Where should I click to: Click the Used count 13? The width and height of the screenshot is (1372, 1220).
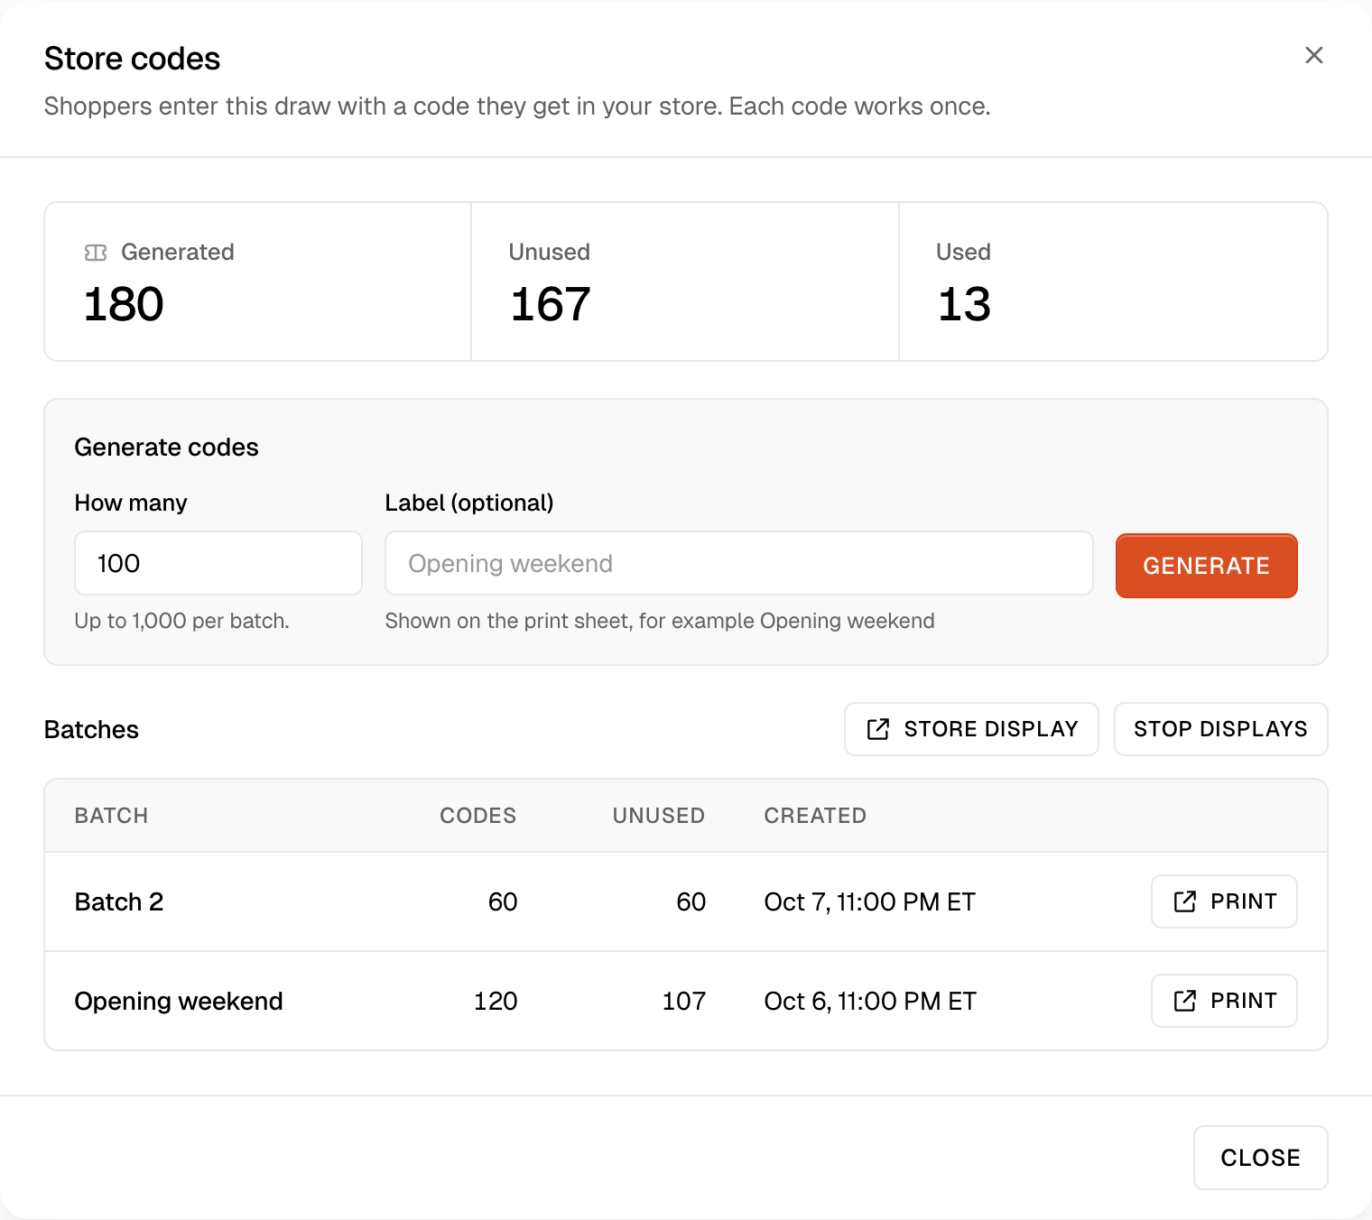click(964, 304)
